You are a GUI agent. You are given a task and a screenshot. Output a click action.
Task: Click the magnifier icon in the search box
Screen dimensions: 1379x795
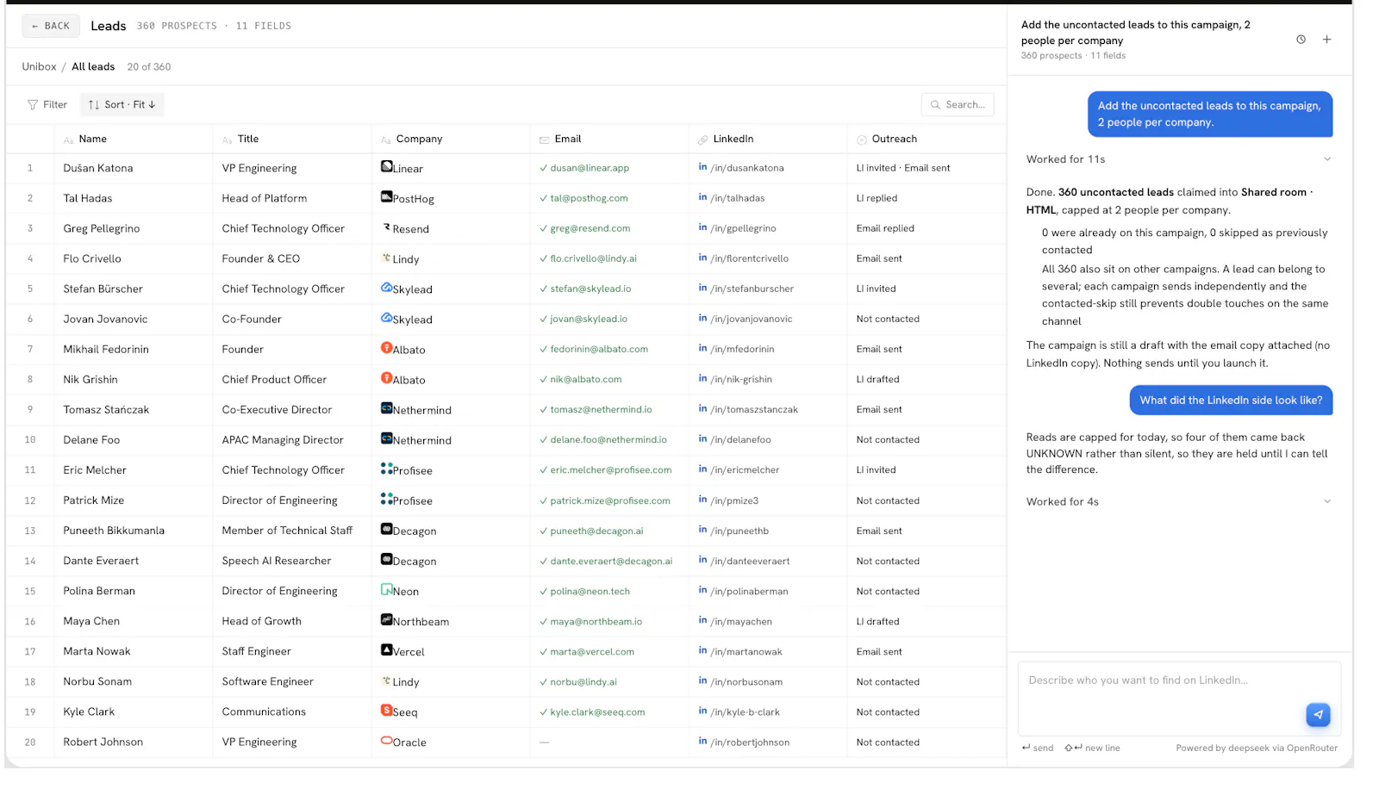point(935,105)
